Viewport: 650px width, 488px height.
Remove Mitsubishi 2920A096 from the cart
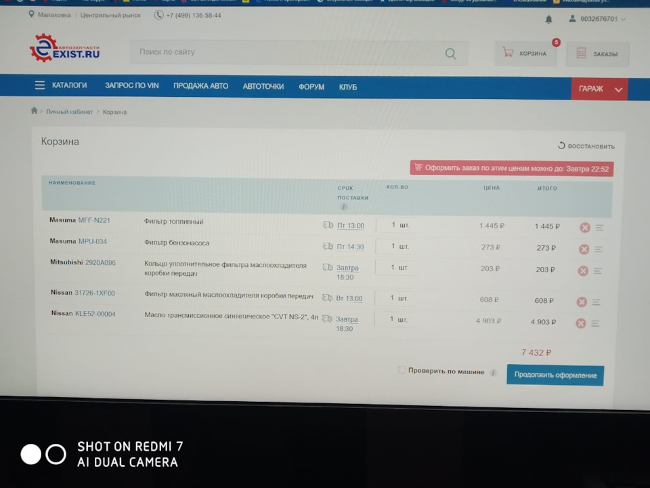(583, 270)
